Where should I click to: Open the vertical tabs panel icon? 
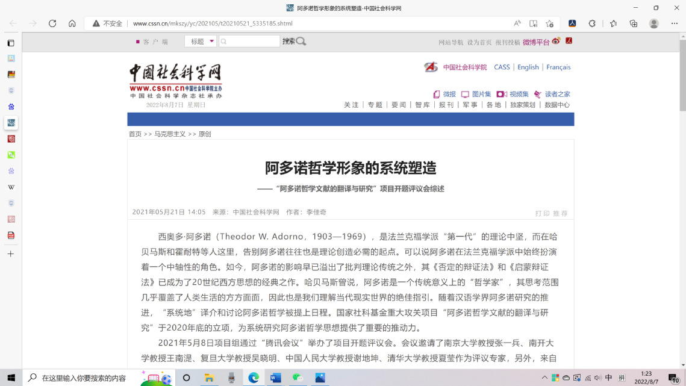point(11,43)
